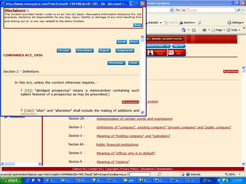Open the Page menu

[x=218, y=30]
